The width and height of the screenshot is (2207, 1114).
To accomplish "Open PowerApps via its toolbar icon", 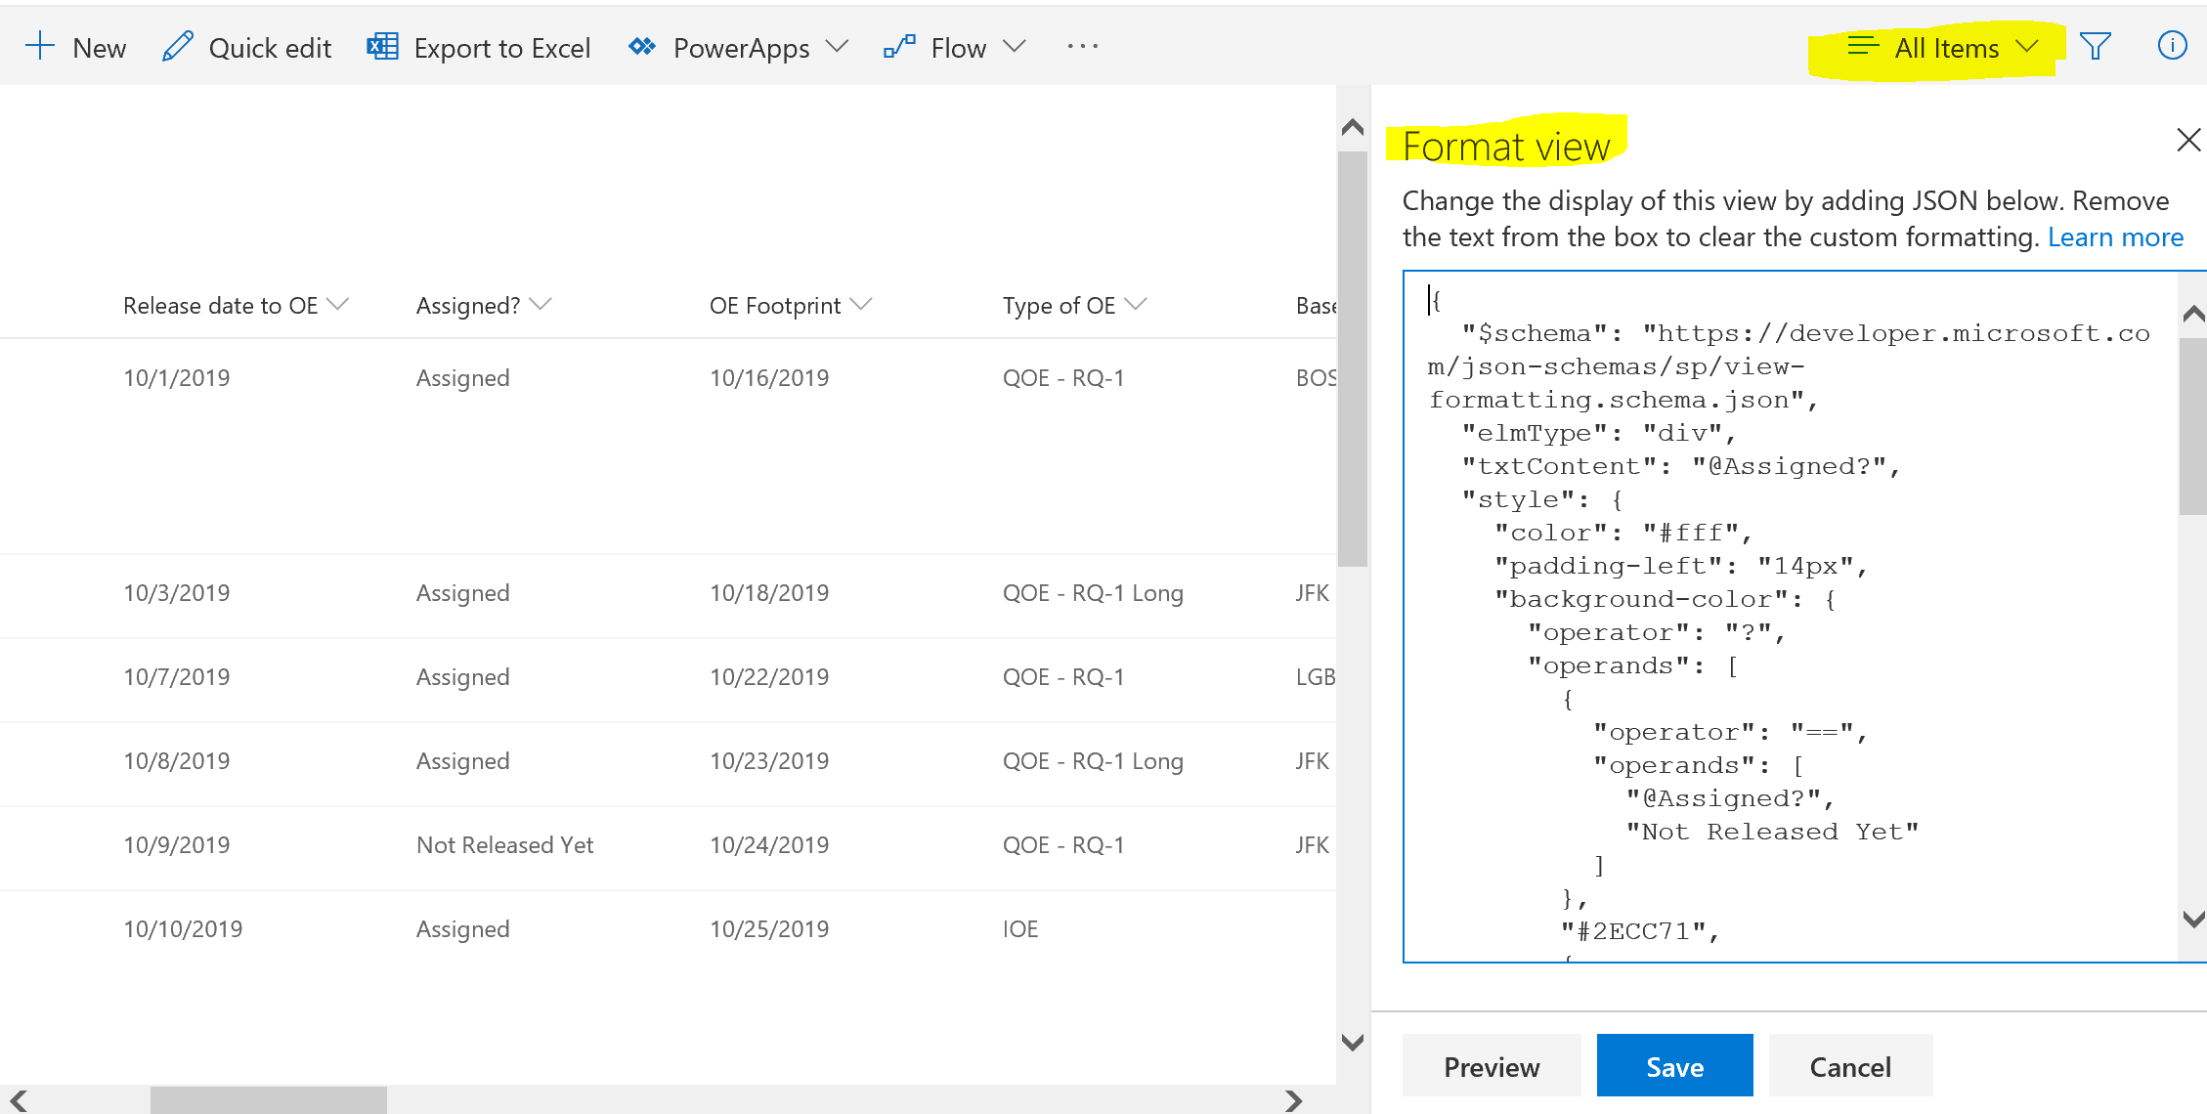I will point(641,45).
